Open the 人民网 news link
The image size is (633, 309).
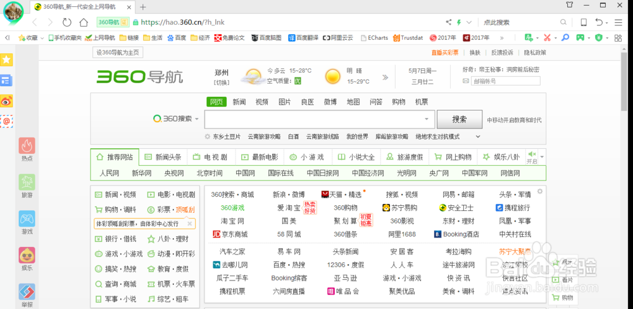110,173
